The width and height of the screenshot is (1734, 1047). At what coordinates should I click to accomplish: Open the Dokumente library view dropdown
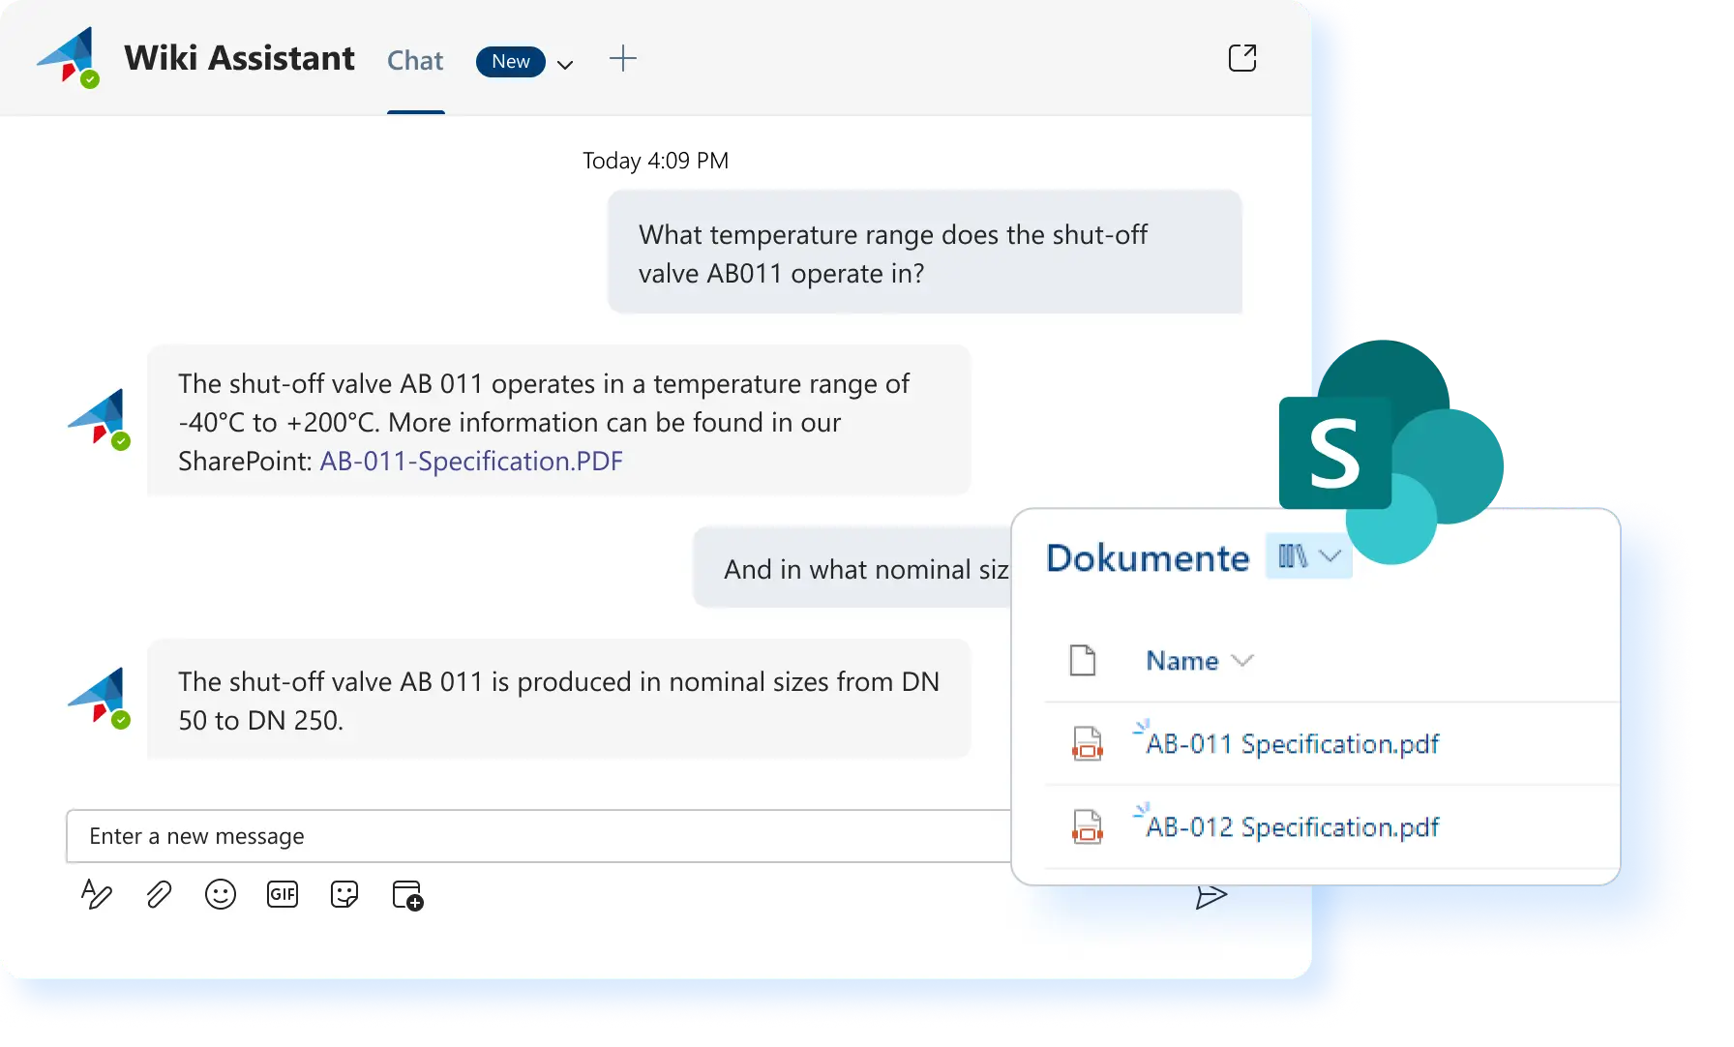pos(1308,556)
